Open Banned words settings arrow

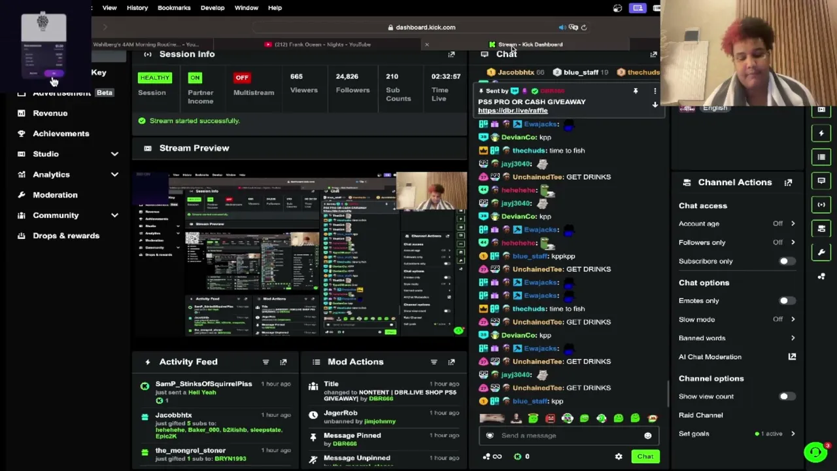tap(793, 338)
